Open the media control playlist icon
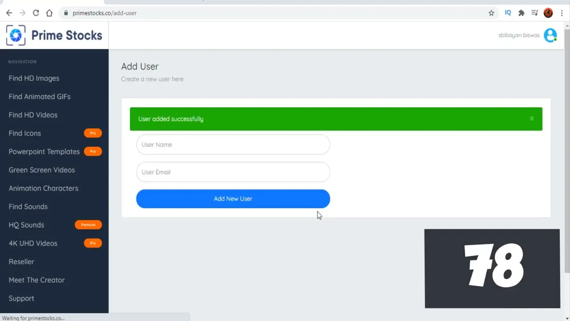Viewport: 570px width, 321px height. 535,13
